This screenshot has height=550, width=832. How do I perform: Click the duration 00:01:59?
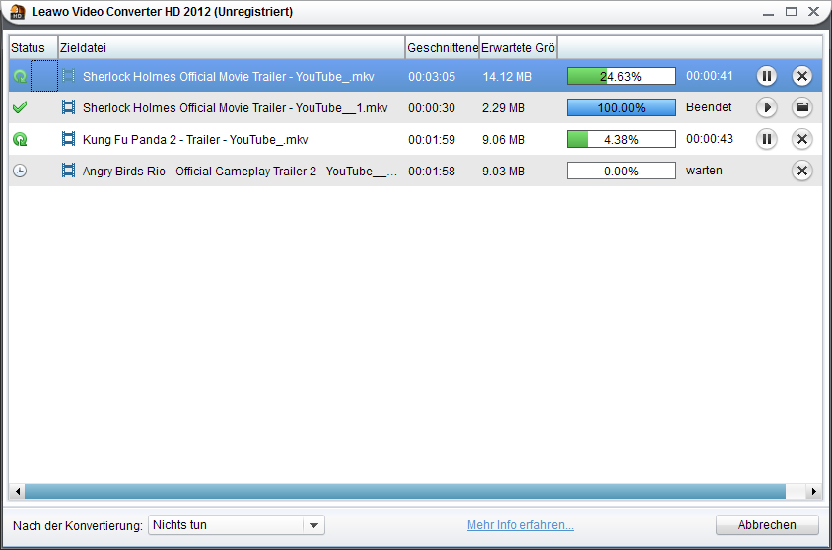(432, 140)
